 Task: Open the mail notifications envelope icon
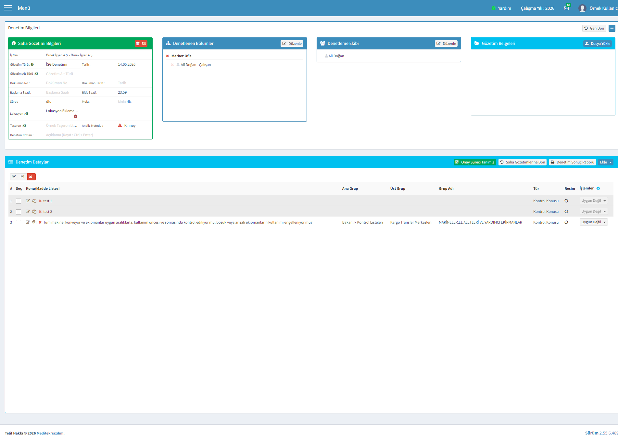[566, 8]
